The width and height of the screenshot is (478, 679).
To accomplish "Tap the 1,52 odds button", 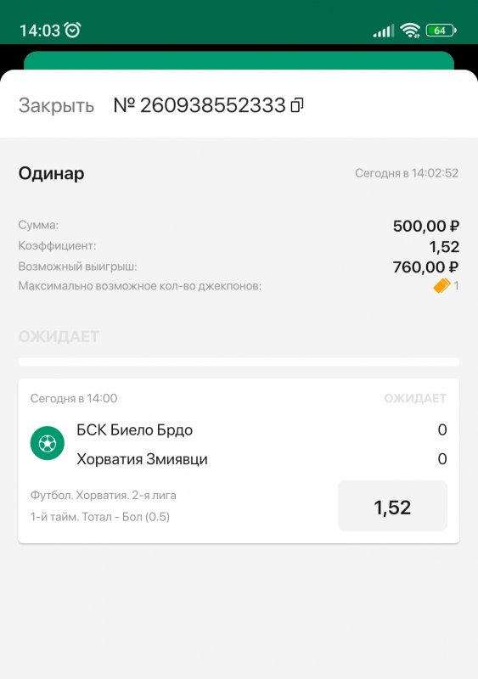I will pos(392,506).
